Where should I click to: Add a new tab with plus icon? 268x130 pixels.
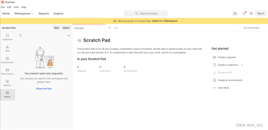tap(109, 28)
